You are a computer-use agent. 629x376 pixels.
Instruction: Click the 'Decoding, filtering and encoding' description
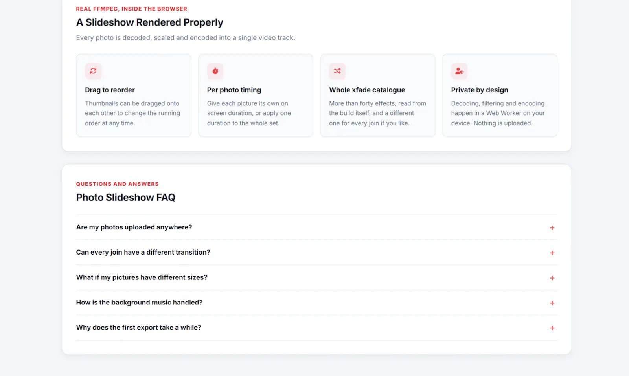[x=498, y=113]
